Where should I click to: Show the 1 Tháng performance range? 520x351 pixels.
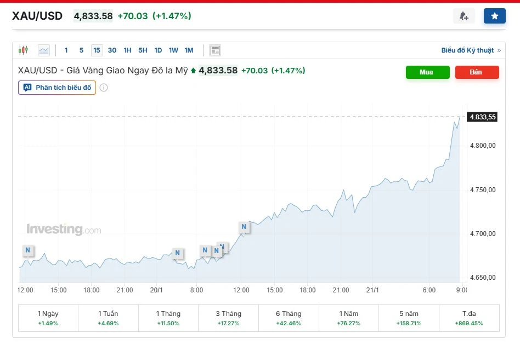coord(168,318)
